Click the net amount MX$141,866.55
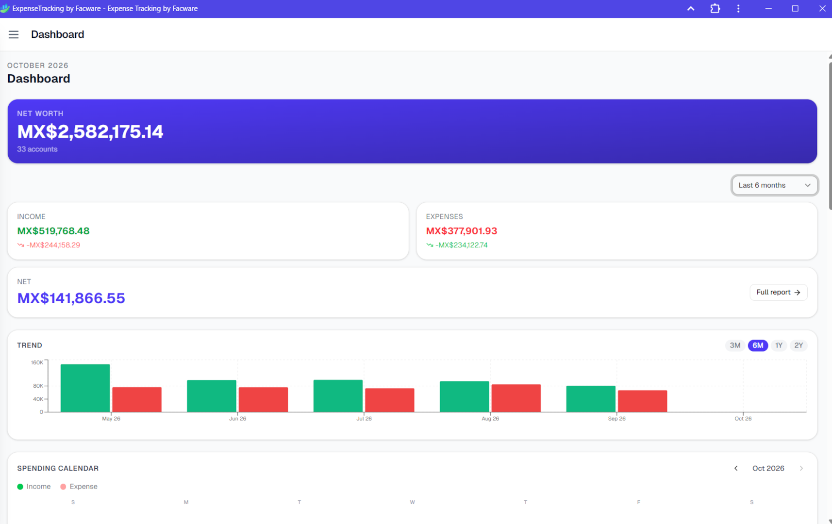Screen dimensions: 832x524 [71, 298]
